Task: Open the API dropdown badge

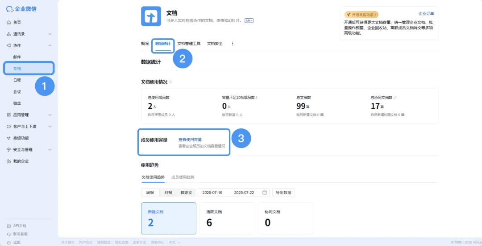Action: (x=249, y=20)
